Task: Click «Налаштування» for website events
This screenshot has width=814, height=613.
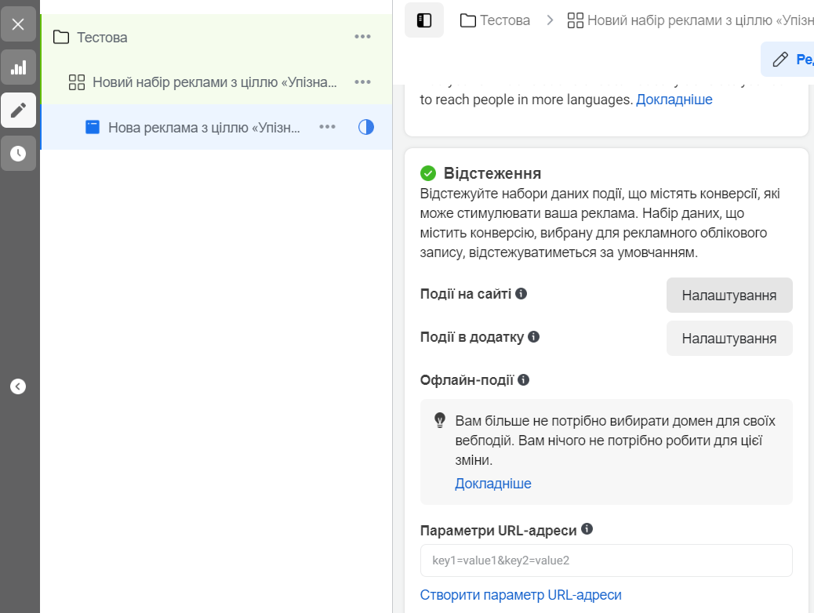Action: tap(729, 295)
